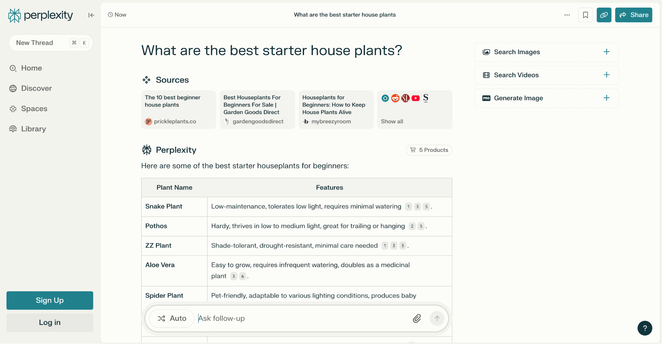Screen dimensions: 662x344
Task: Expand Generate Image with plus icon
Action: pyautogui.click(x=606, y=98)
